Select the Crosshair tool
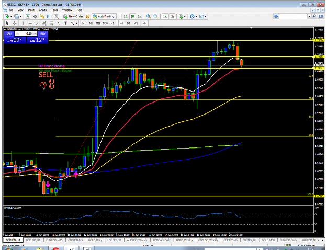This screenshot has width=327, height=250. tap(15, 23)
